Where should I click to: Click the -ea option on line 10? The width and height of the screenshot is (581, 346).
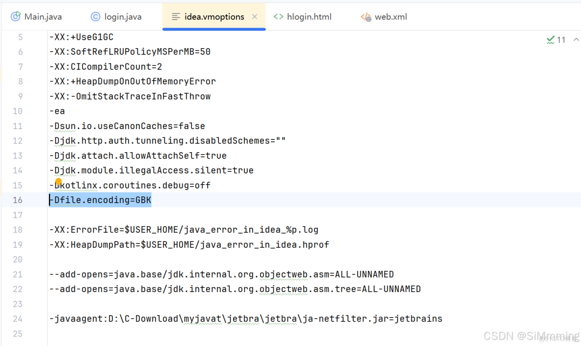tap(57, 111)
